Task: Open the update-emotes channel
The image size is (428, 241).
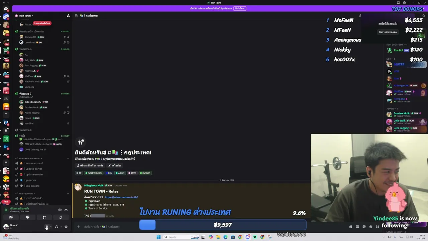Action: [42, 174]
